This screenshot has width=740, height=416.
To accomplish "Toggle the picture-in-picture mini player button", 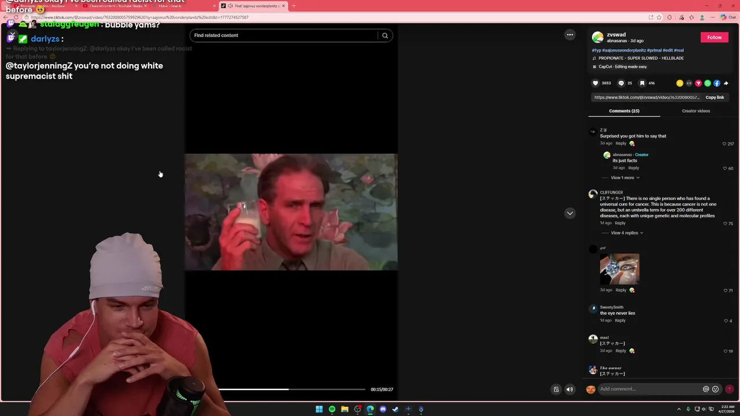I will 556,389.
